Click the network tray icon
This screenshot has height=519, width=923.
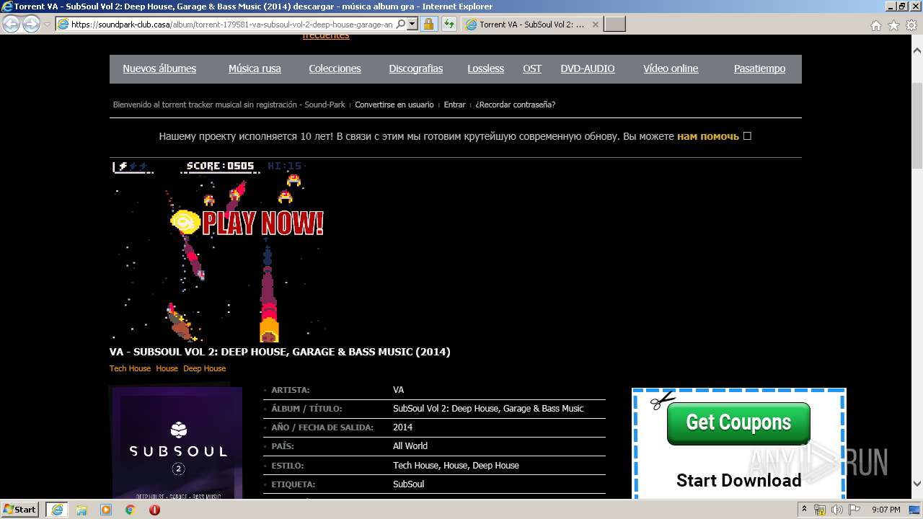(820, 510)
